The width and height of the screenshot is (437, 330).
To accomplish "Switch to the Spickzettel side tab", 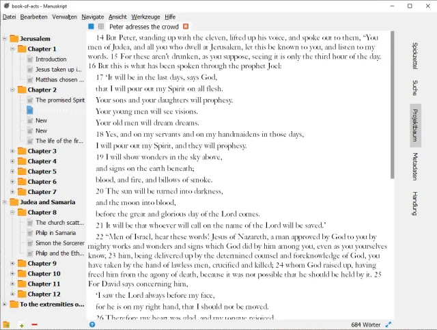I will pos(415,55).
